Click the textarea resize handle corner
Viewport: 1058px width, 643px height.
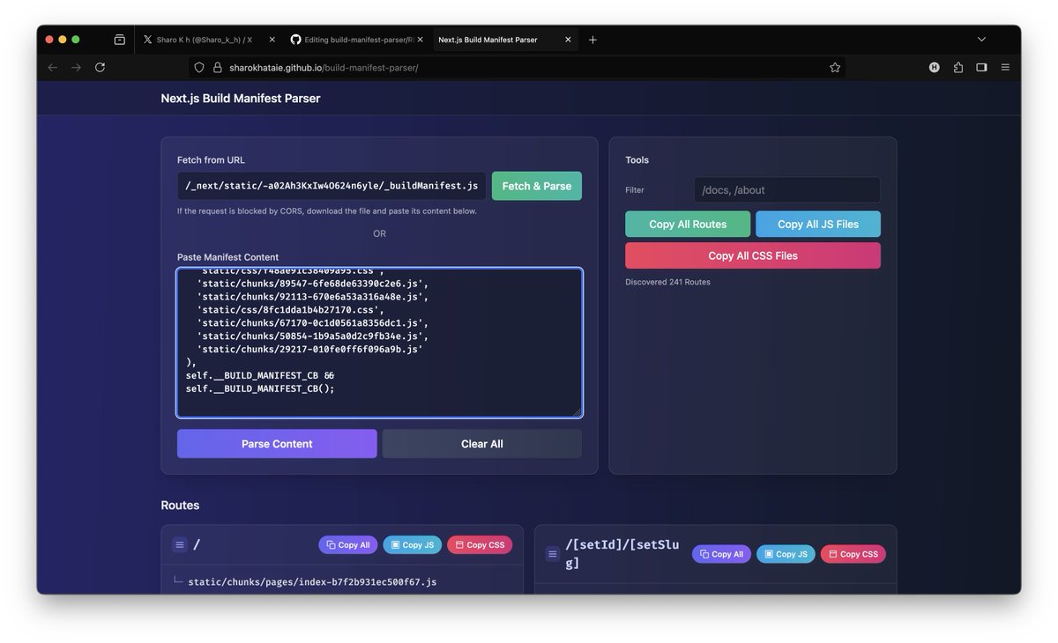coord(577,412)
